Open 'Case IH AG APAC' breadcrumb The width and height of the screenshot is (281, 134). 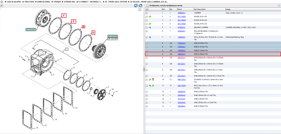(14, 2)
